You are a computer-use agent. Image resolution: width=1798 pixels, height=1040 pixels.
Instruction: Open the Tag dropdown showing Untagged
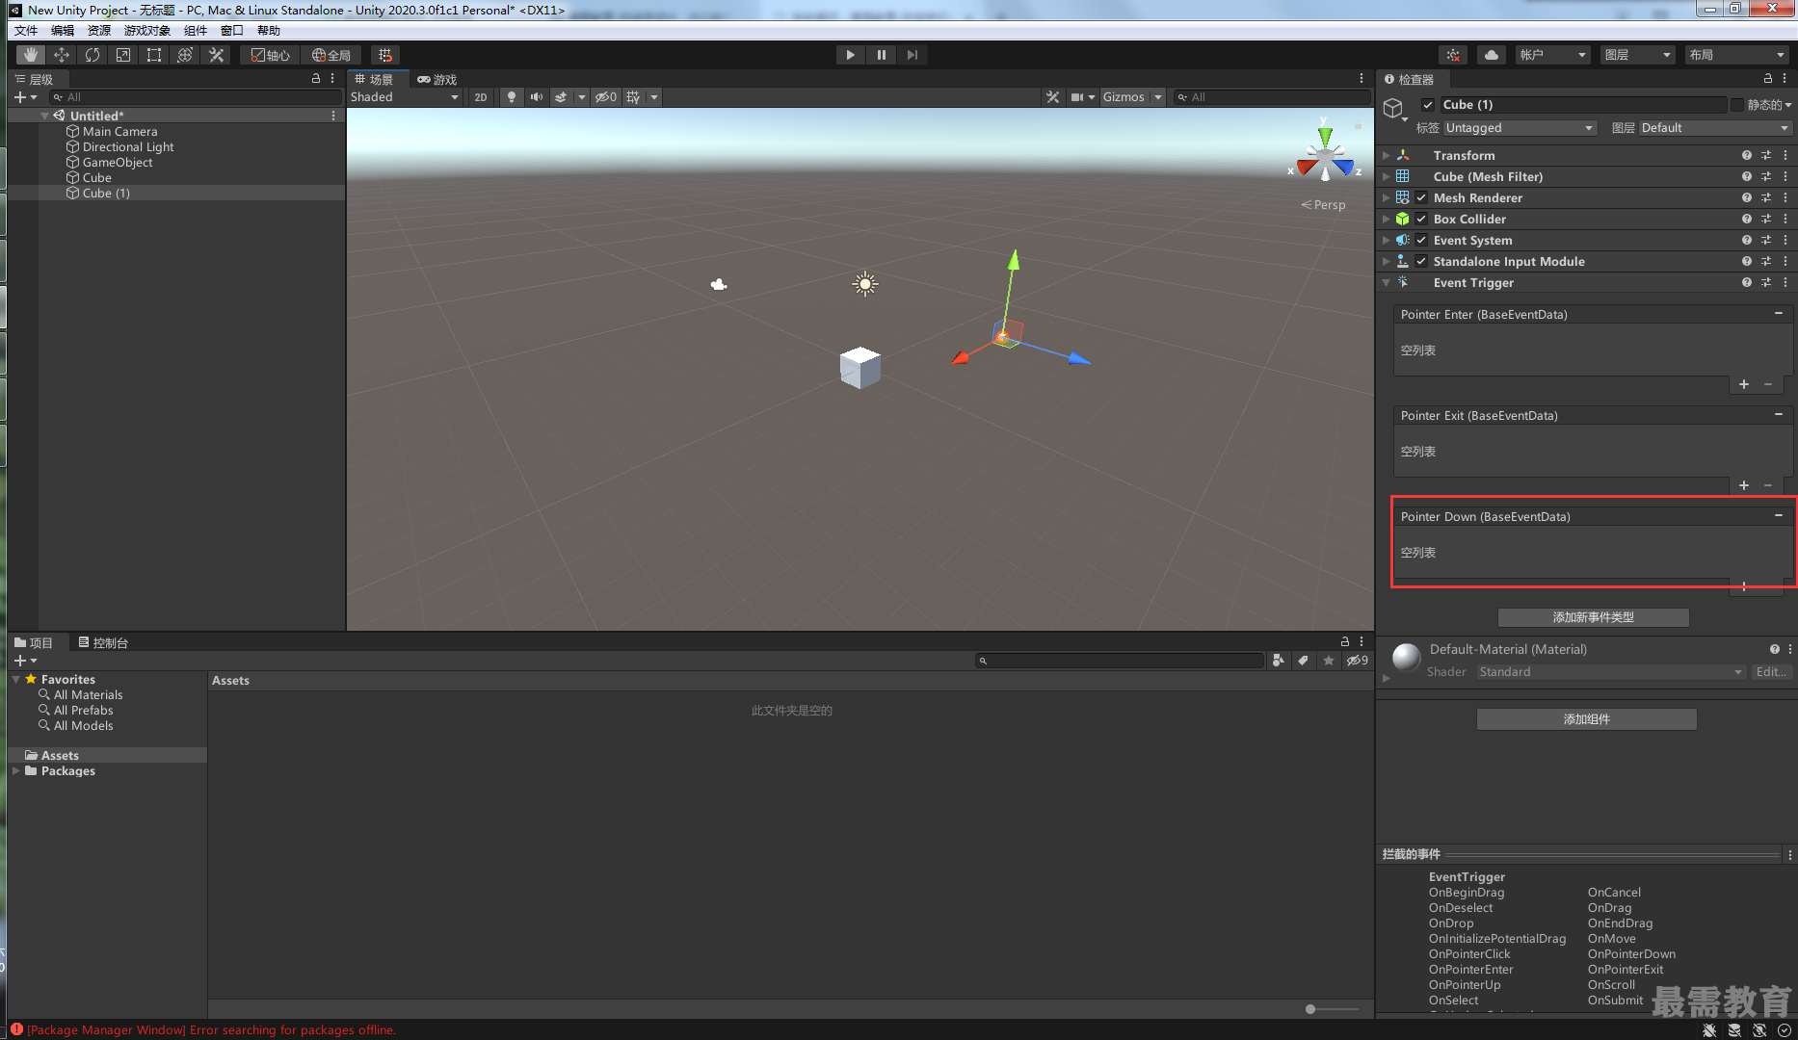1520,128
